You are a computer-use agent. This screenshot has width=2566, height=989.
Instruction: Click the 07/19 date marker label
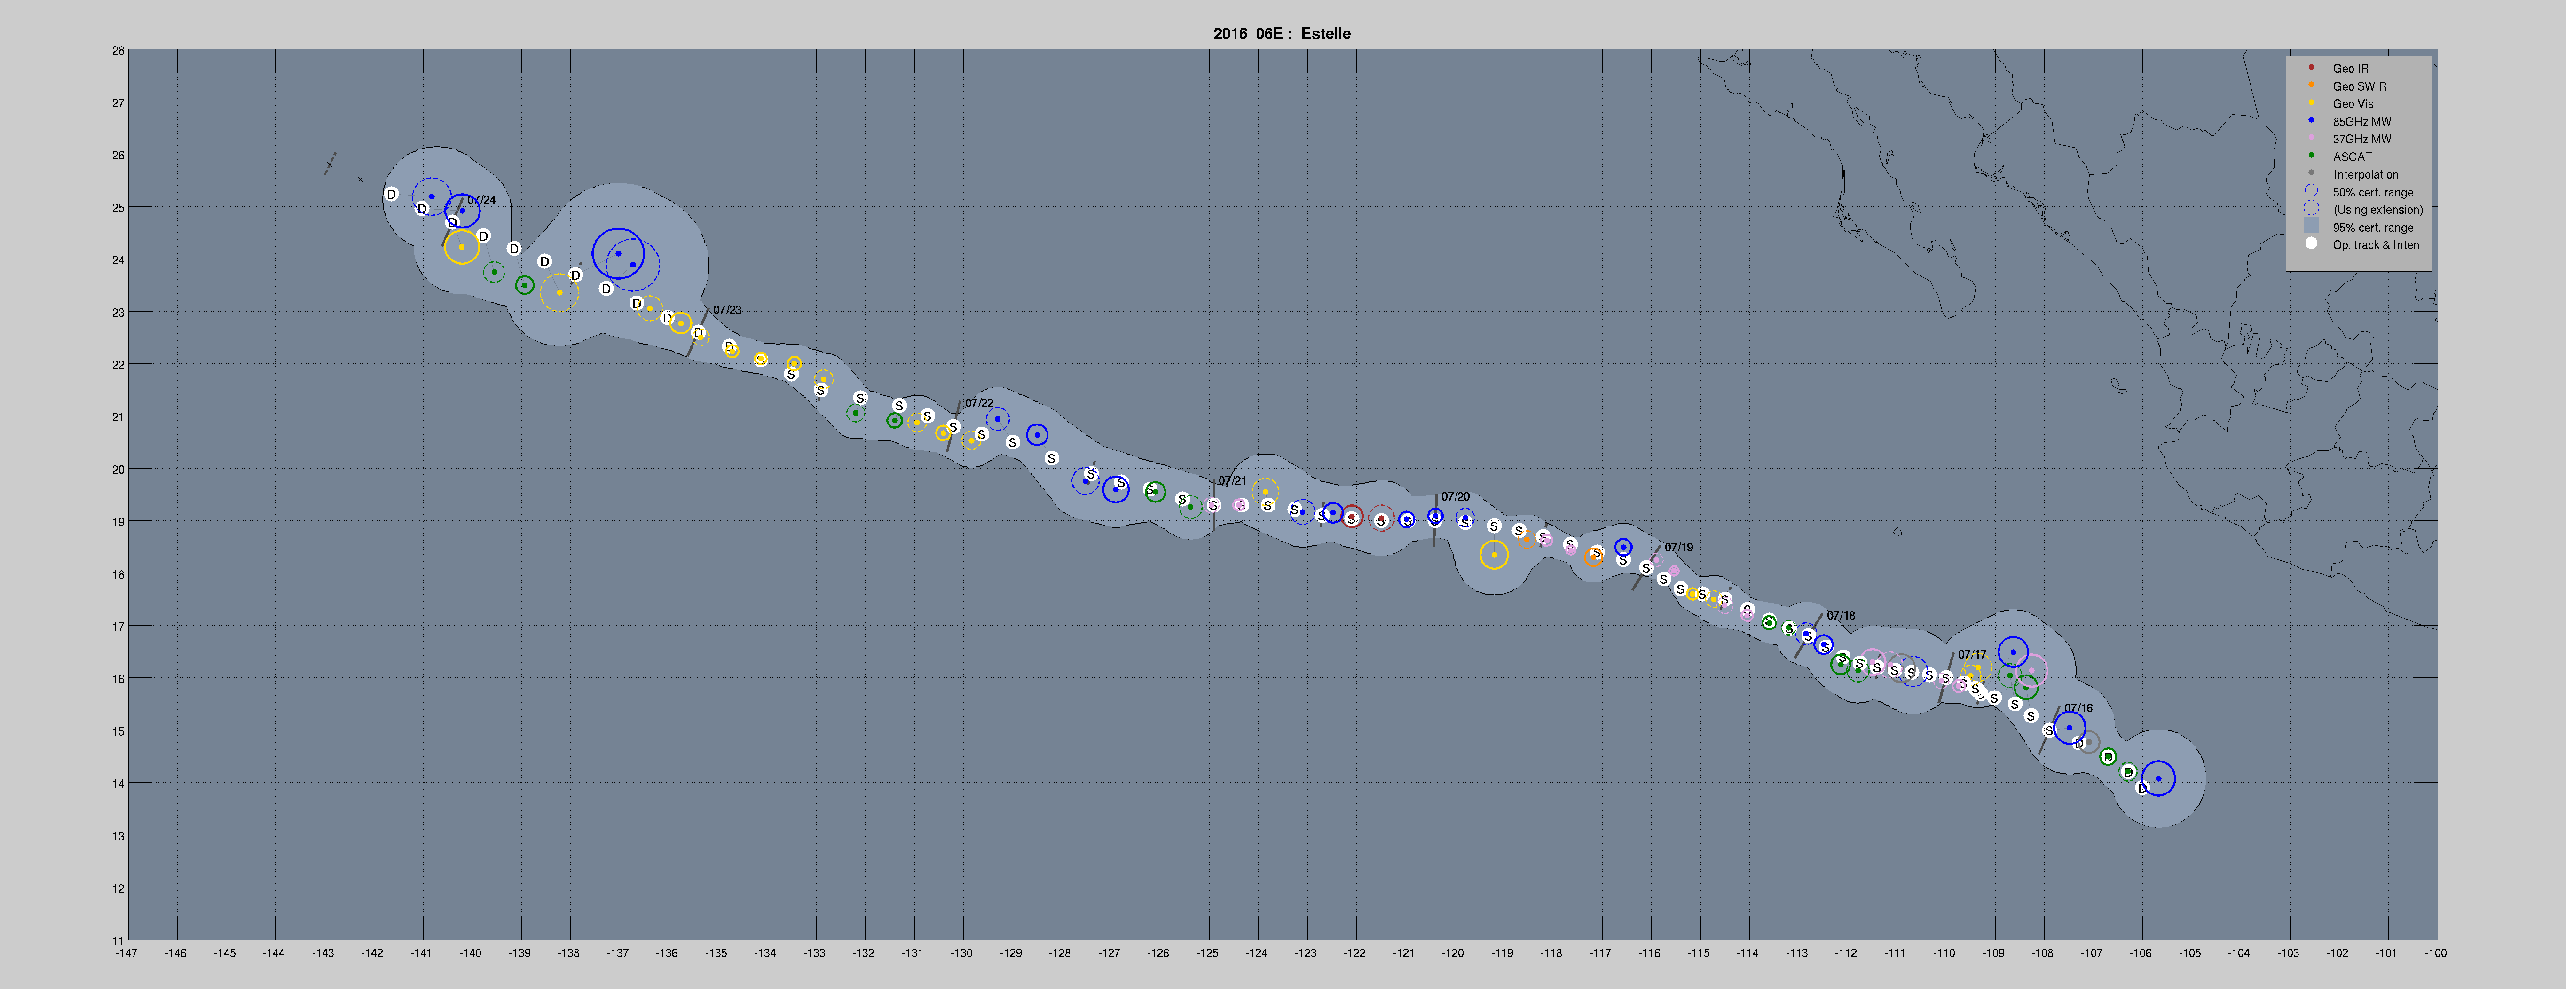click(x=1678, y=547)
